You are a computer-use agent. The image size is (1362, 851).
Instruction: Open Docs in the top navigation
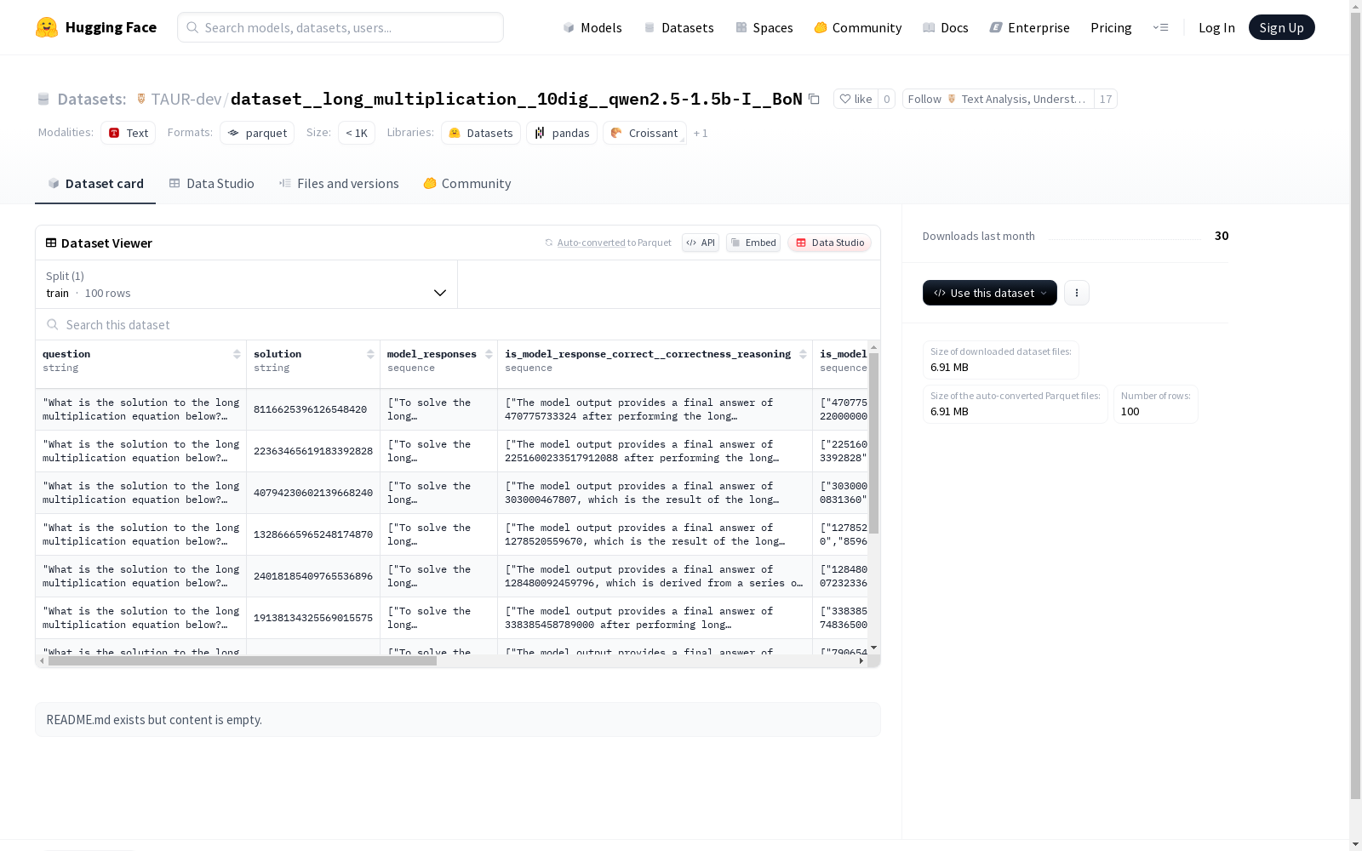coord(946,27)
